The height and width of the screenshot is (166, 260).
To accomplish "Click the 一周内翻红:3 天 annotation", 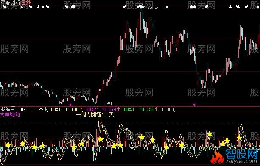I will [x=95, y=114].
